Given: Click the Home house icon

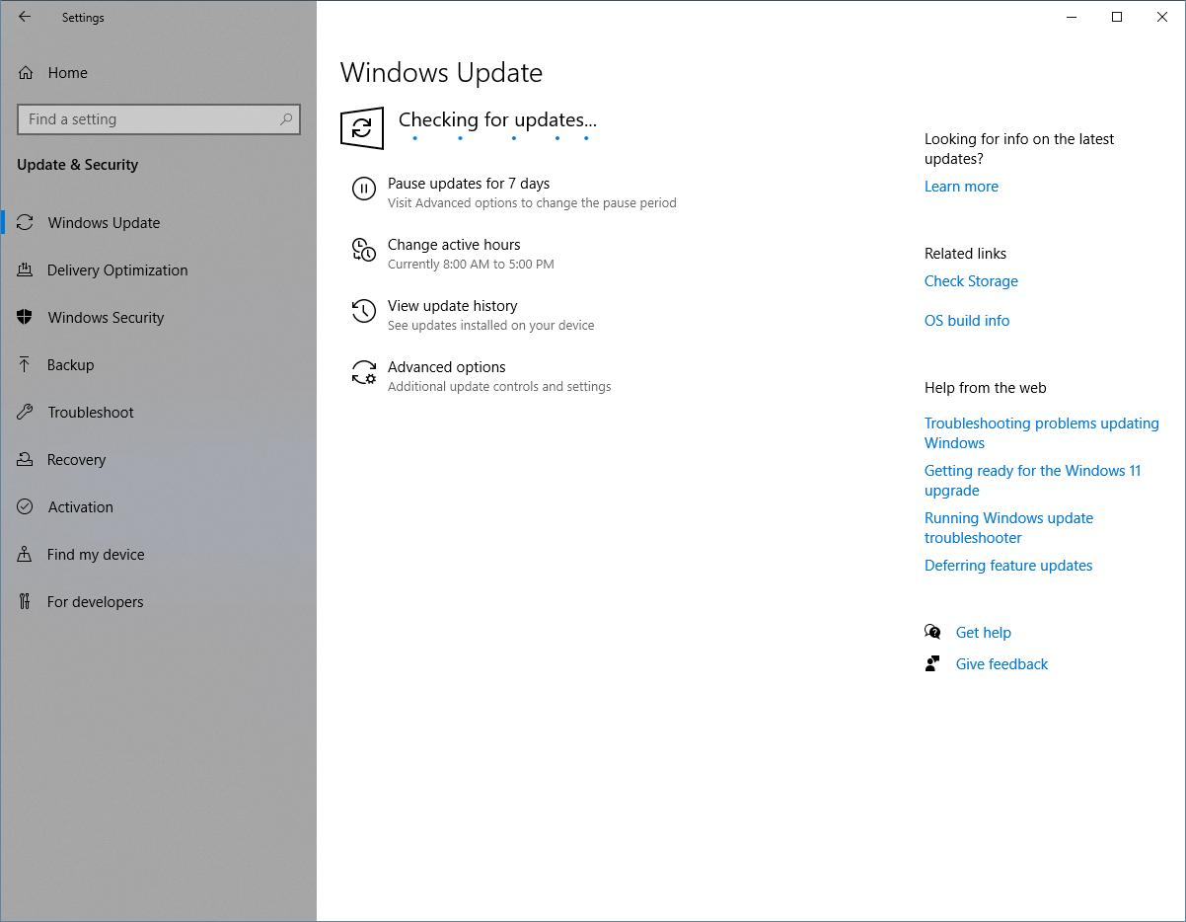Looking at the screenshot, I should coord(26,72).
